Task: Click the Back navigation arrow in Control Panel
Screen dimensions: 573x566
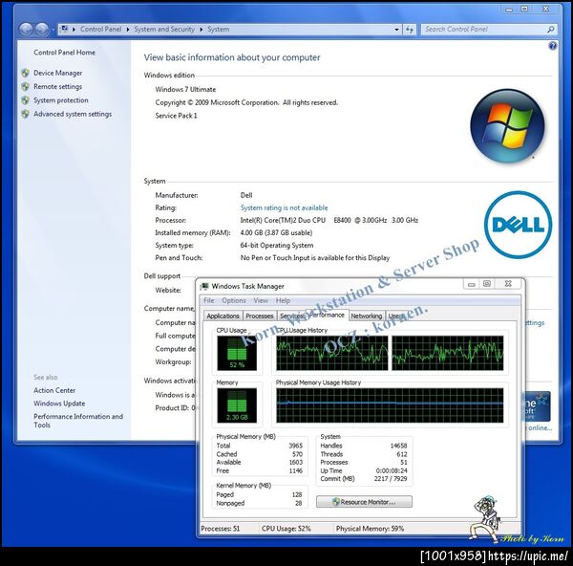Action: 27,30
